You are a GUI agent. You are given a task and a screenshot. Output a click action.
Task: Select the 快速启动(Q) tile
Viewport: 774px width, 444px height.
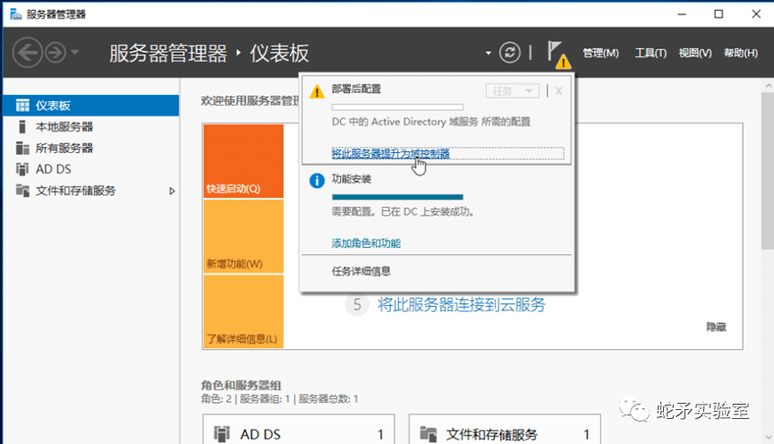coord(243,161)
